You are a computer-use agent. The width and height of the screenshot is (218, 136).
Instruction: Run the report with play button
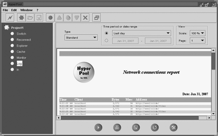[x=98, y=127]
